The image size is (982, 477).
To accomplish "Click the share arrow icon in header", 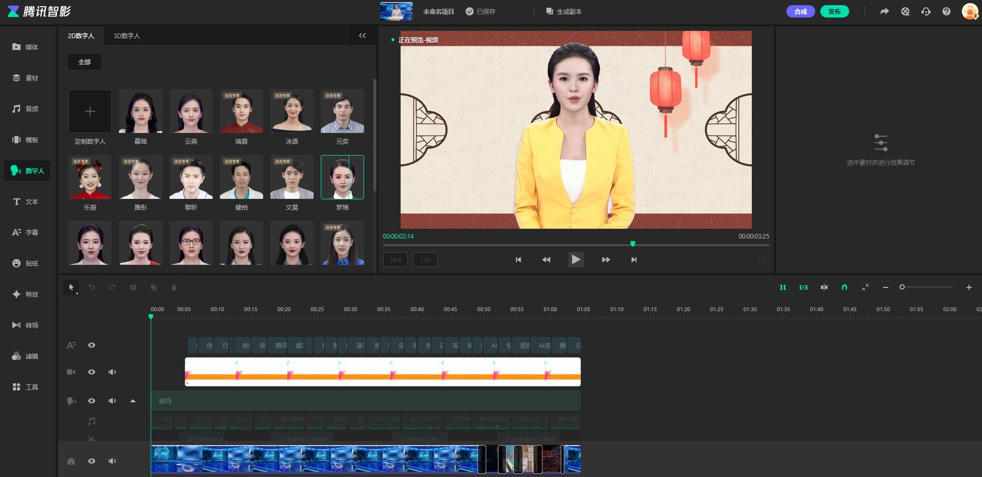I will [x=885, y=11].
